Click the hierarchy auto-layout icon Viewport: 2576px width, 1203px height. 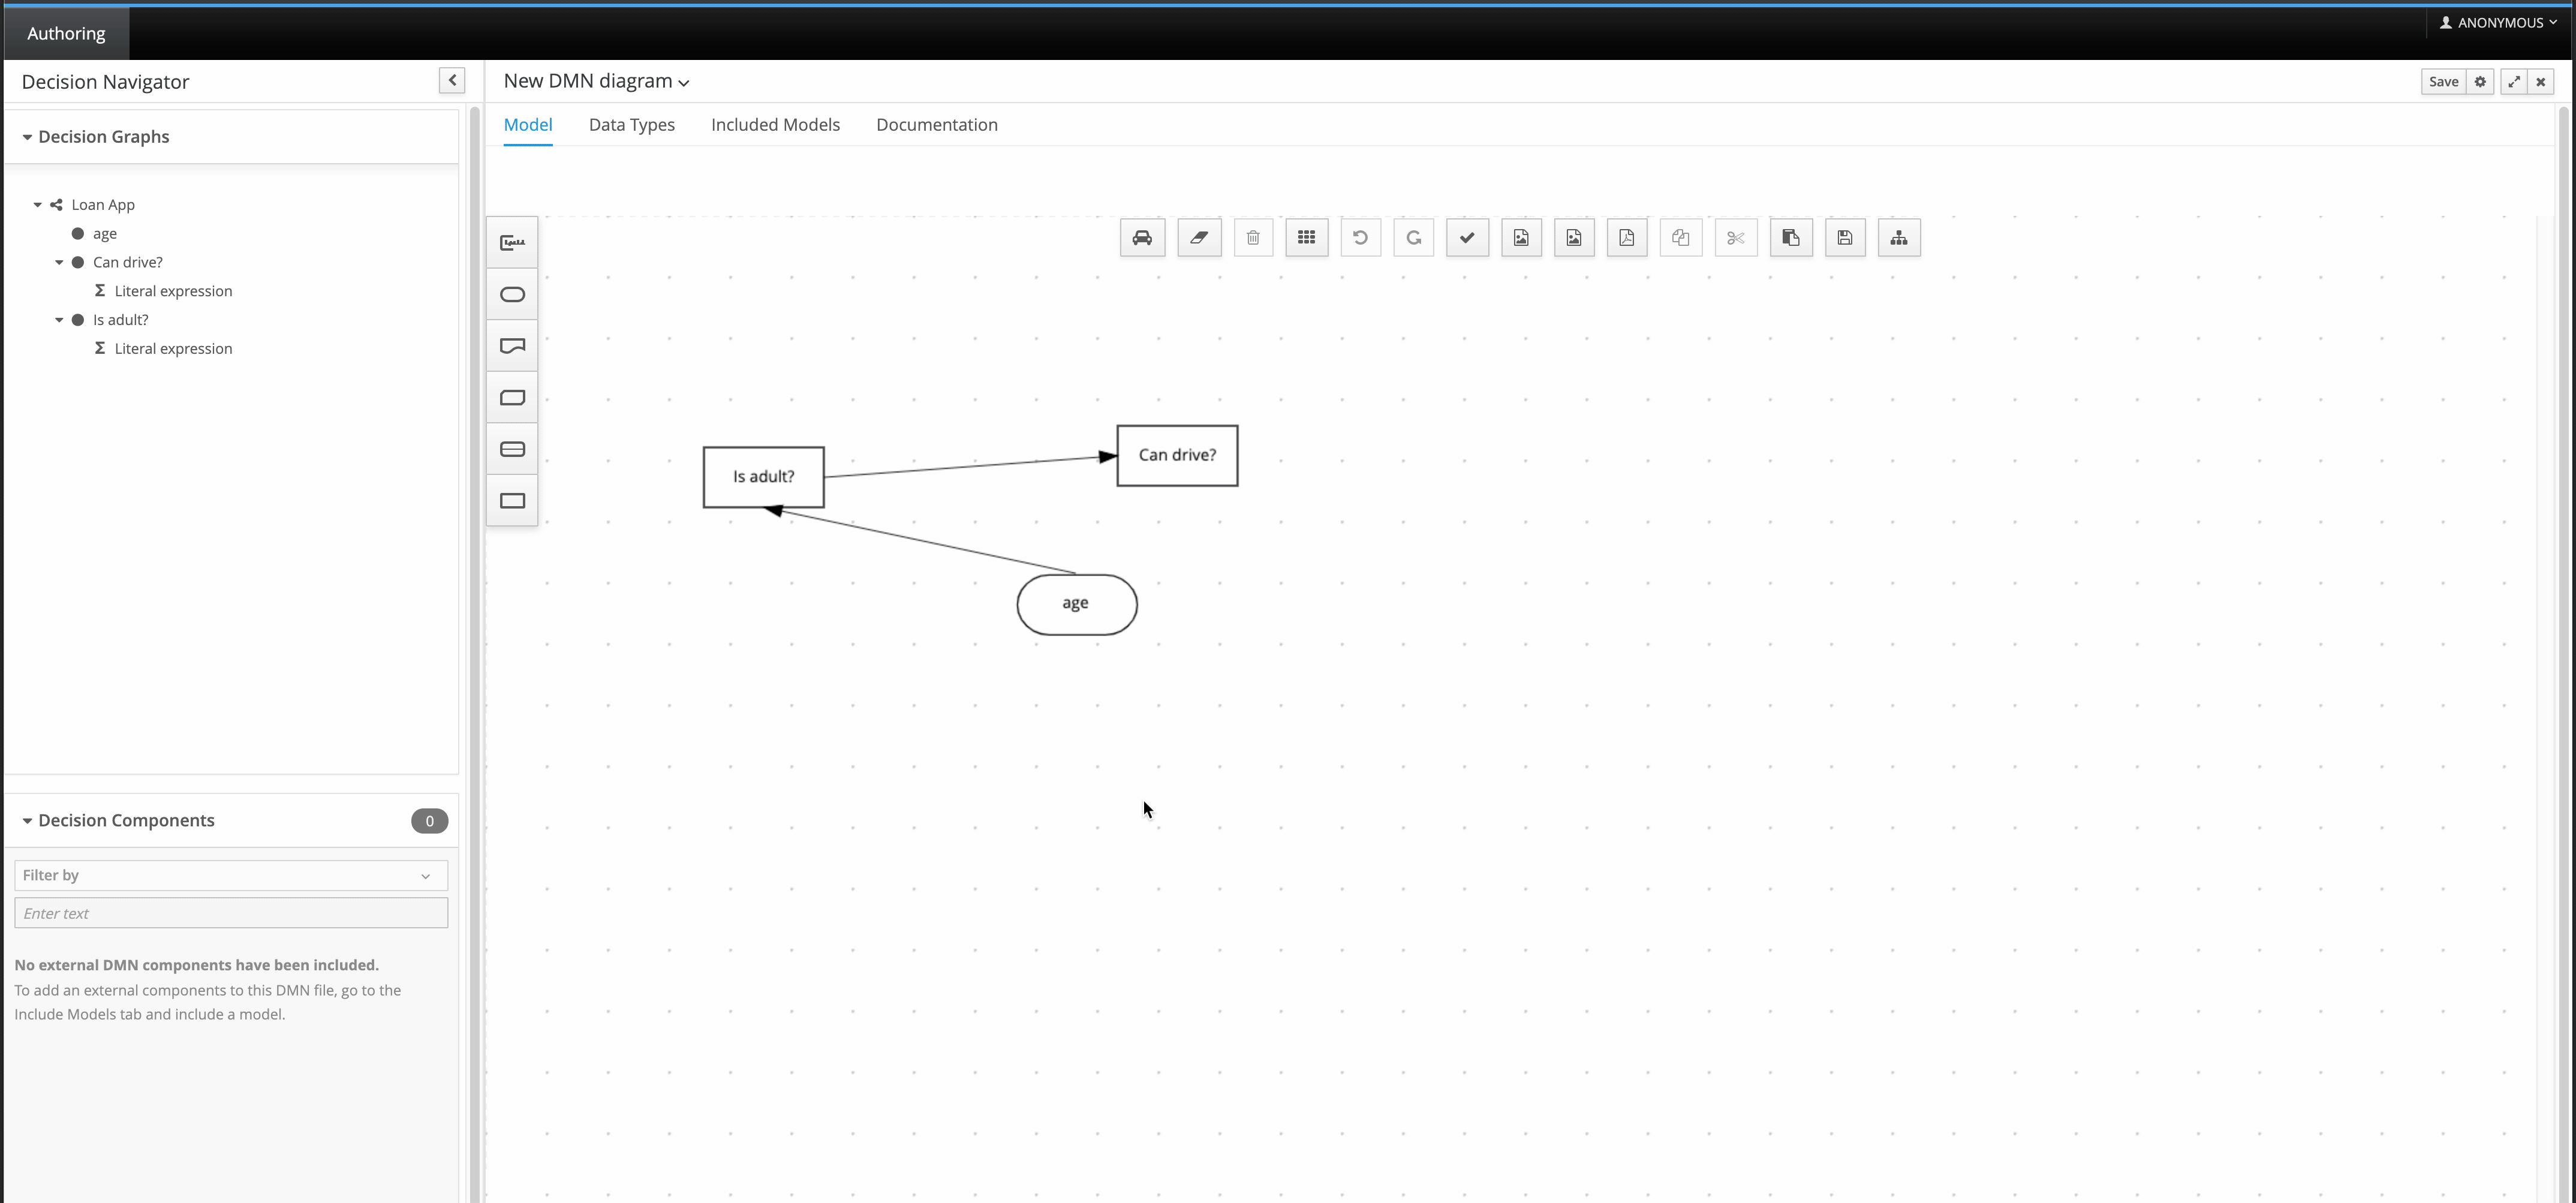point(1899,238)
